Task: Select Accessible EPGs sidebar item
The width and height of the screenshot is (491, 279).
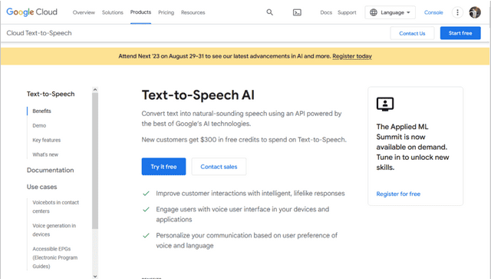Action: (55, 257)
